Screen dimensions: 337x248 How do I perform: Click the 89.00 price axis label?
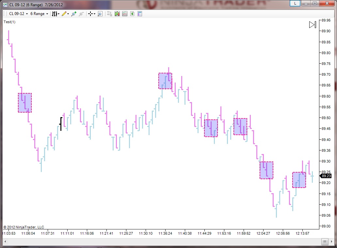(326, 226)
